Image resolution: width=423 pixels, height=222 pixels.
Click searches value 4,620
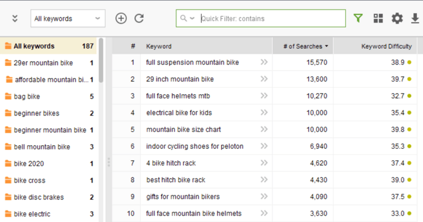[x=318, y=163]
